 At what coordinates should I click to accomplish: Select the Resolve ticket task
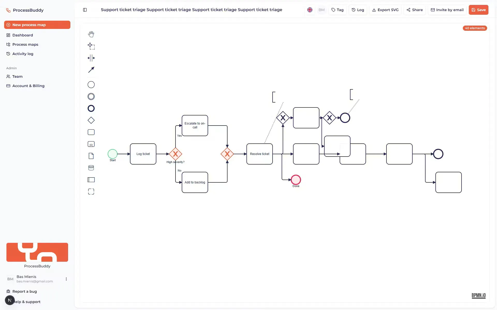pyautogui.click(x=260, y=154)
